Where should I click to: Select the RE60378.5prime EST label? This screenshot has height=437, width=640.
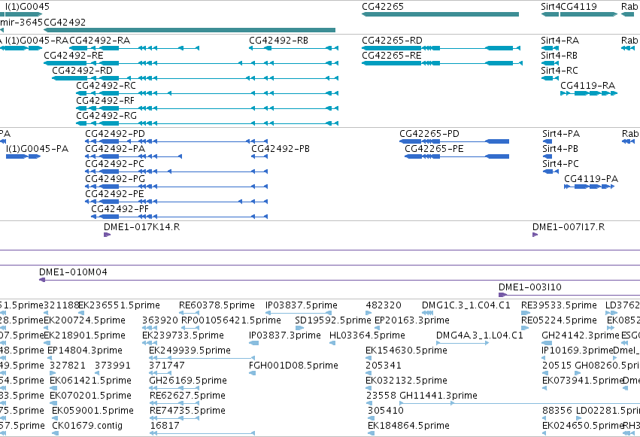tap(217, 305)
